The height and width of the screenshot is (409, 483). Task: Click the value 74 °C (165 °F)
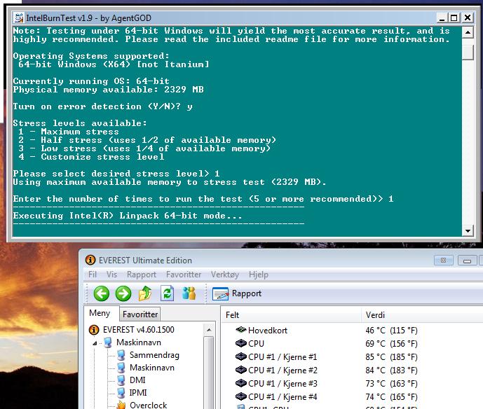(x=391, y=396)
